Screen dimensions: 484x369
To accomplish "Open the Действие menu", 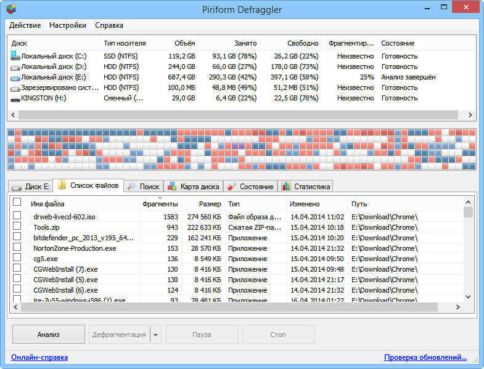I will 25,25.
